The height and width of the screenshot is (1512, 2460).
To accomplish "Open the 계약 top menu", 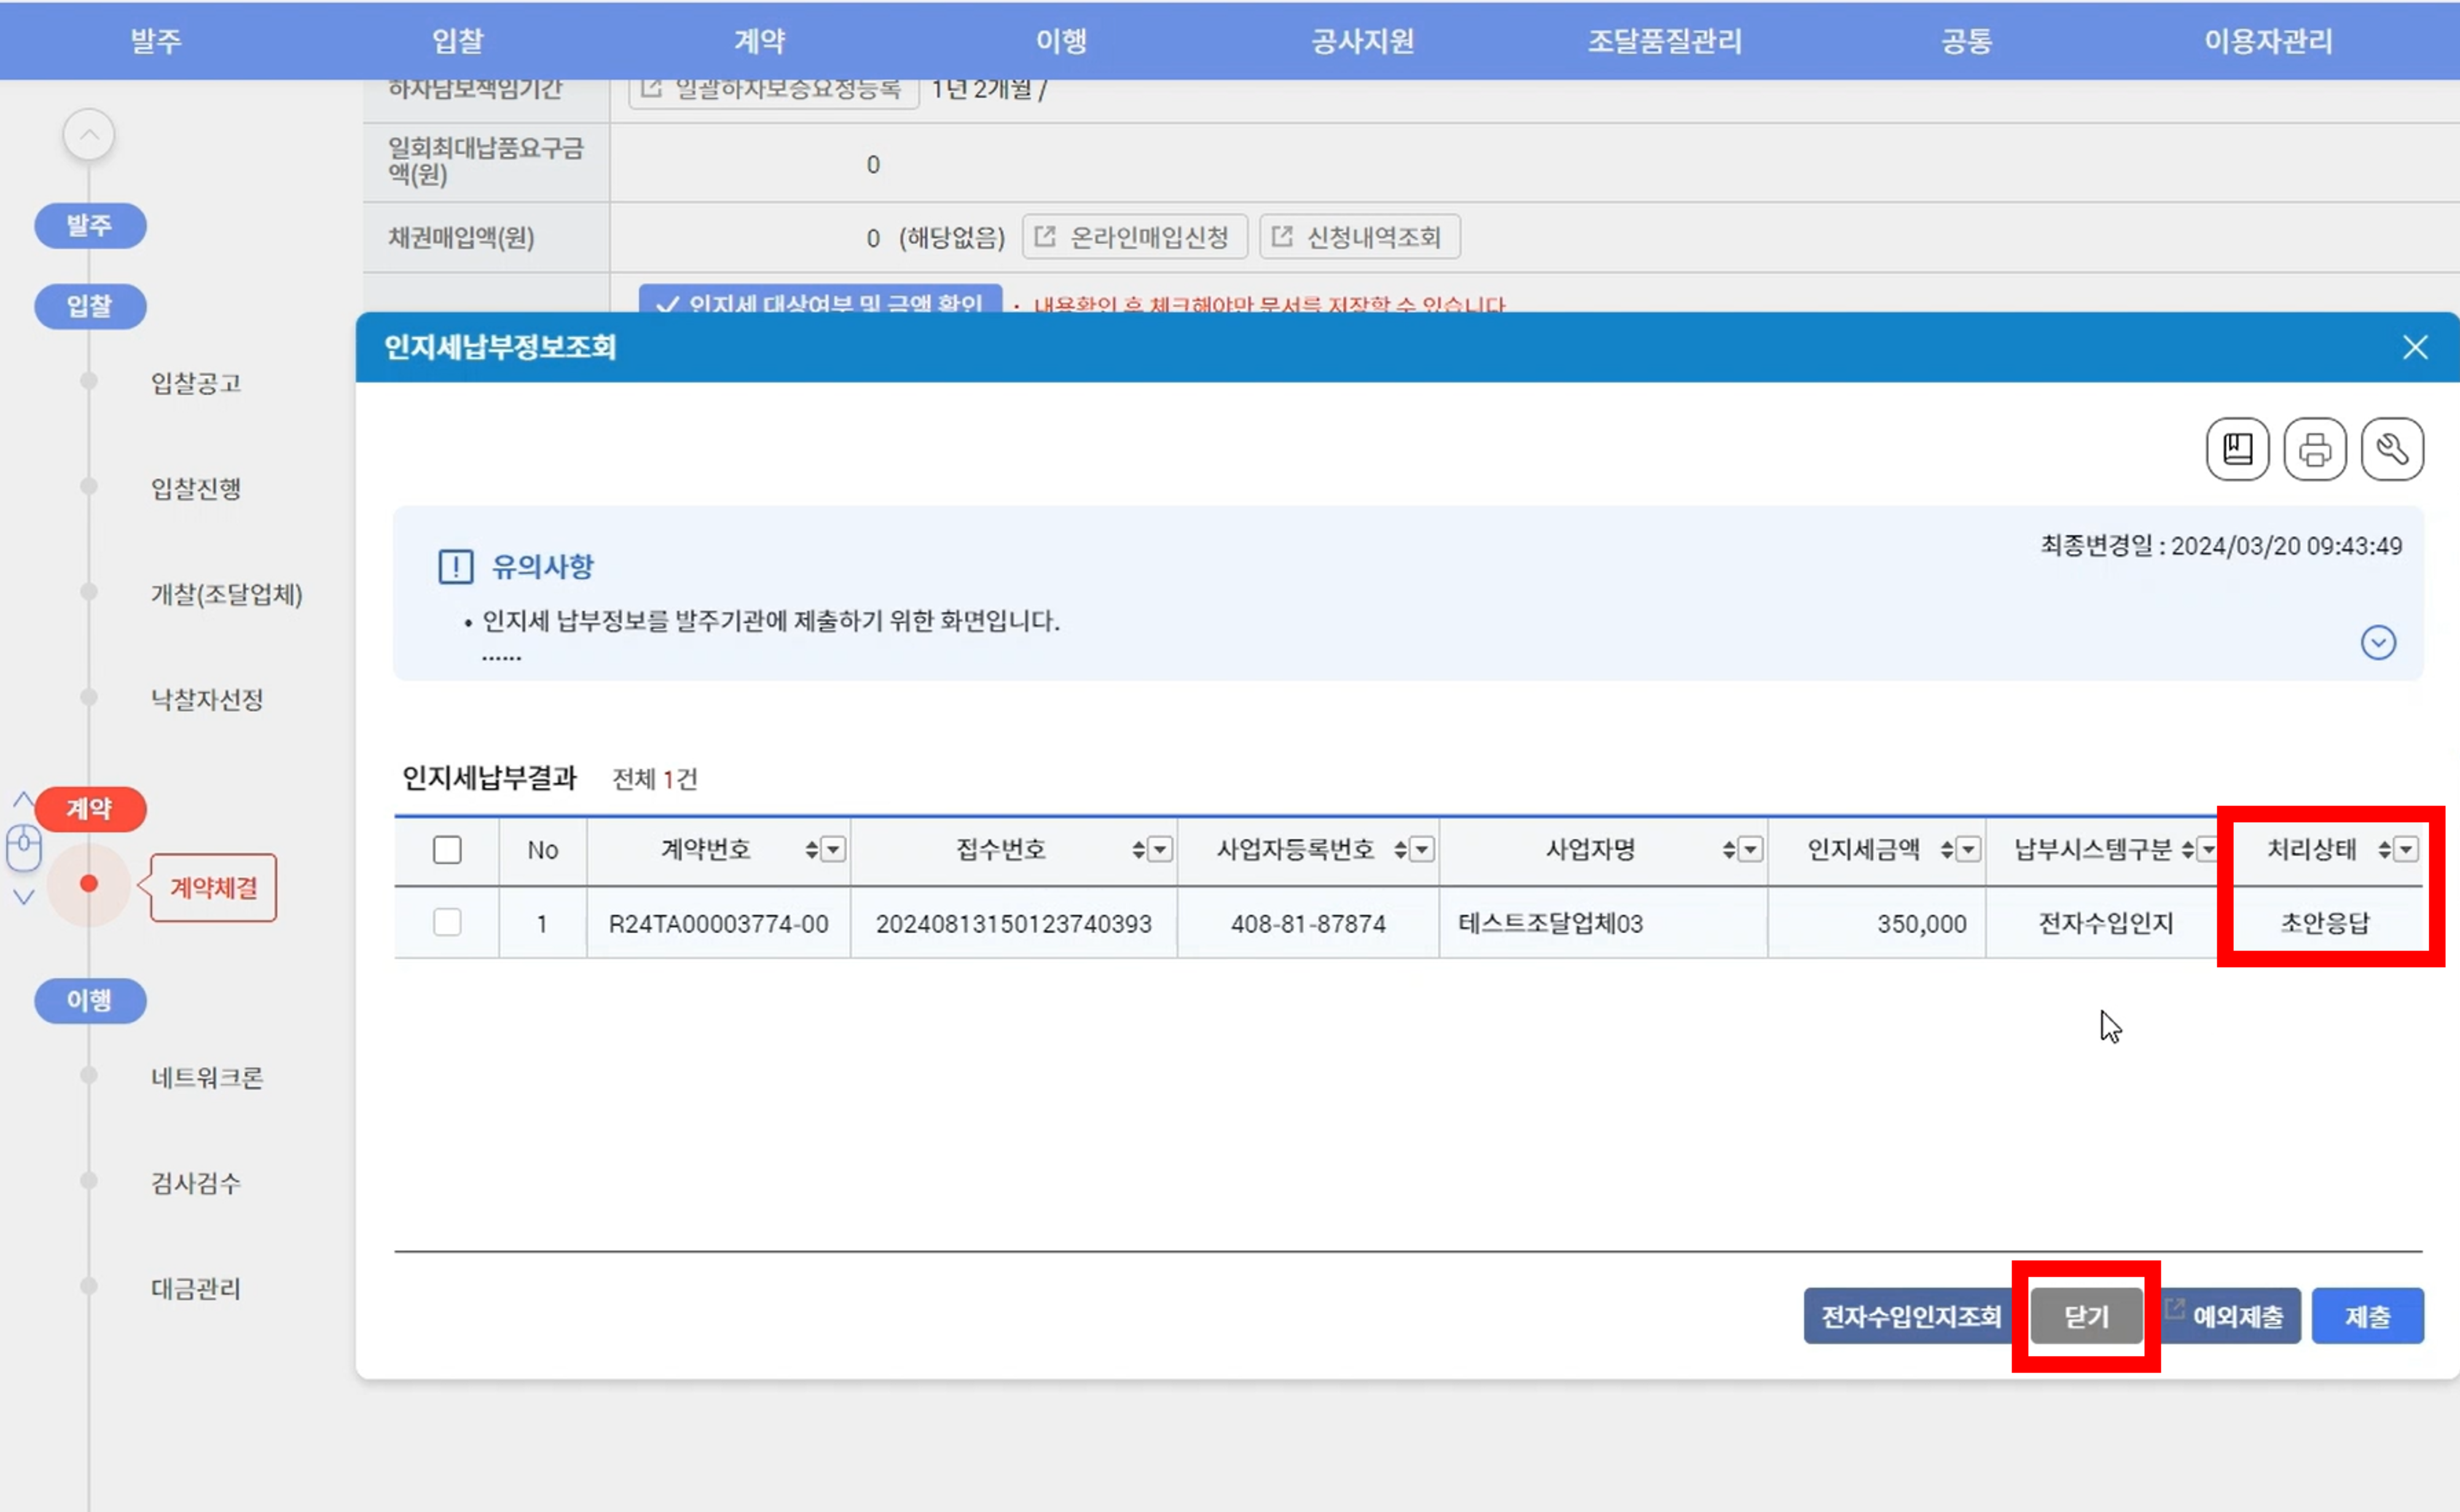I will 760,41.
